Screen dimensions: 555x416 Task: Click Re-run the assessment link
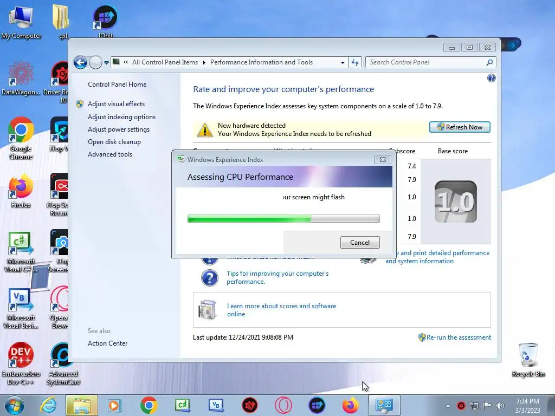[x=459, y=337]
